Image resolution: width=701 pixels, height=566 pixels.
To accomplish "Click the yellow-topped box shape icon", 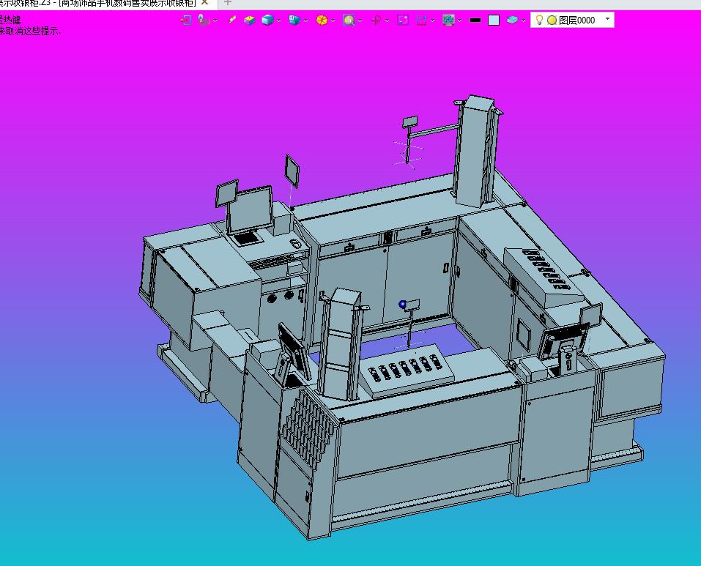I will [x=250, y=20].
